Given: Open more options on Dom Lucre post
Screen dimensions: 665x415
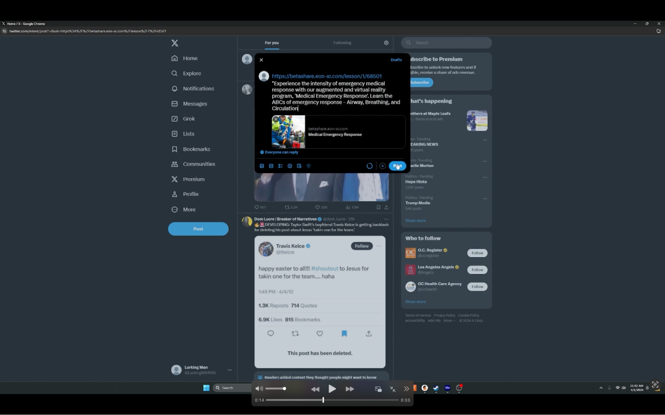Looking at the screenshot, I should [x=386, y=219].
